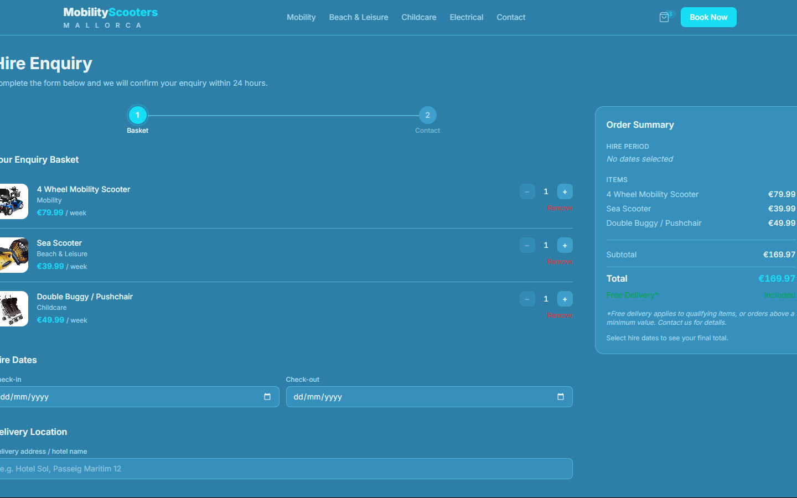Open the Contact page in navigation
The width and height of the screenshot is (797, 498).
tap(511, 17)
